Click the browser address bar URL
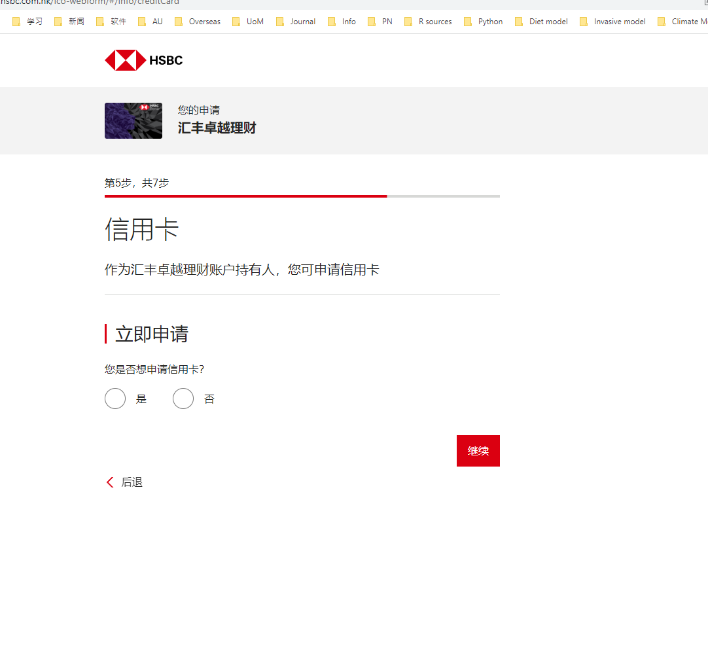The image size is (708, 657). [x=90, y=2]
